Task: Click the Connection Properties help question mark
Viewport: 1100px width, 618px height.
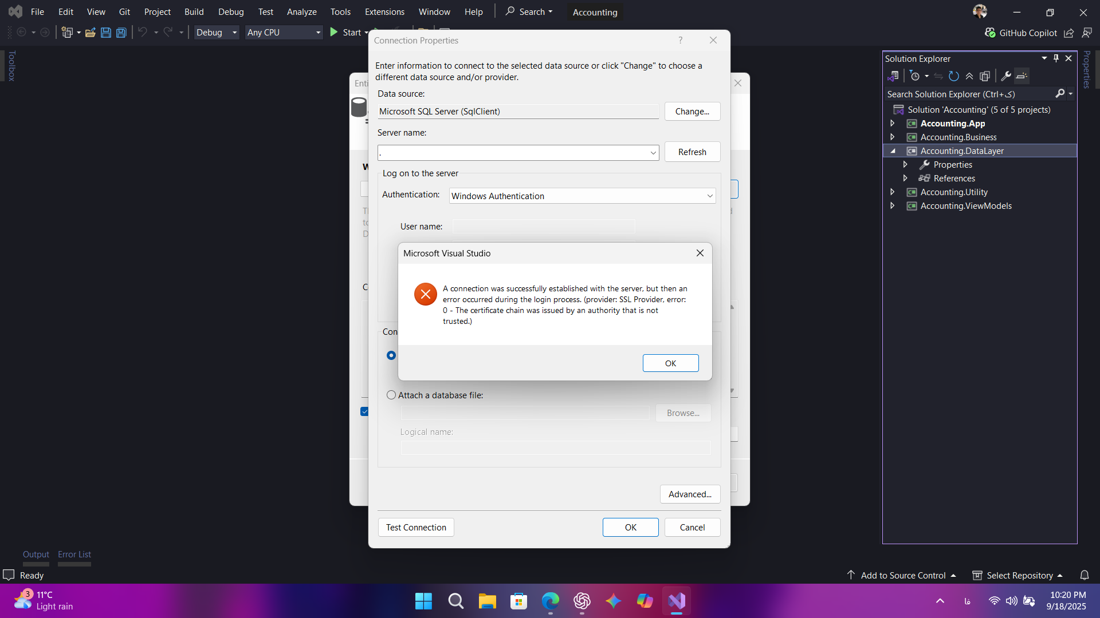Action: pos(680,40)
